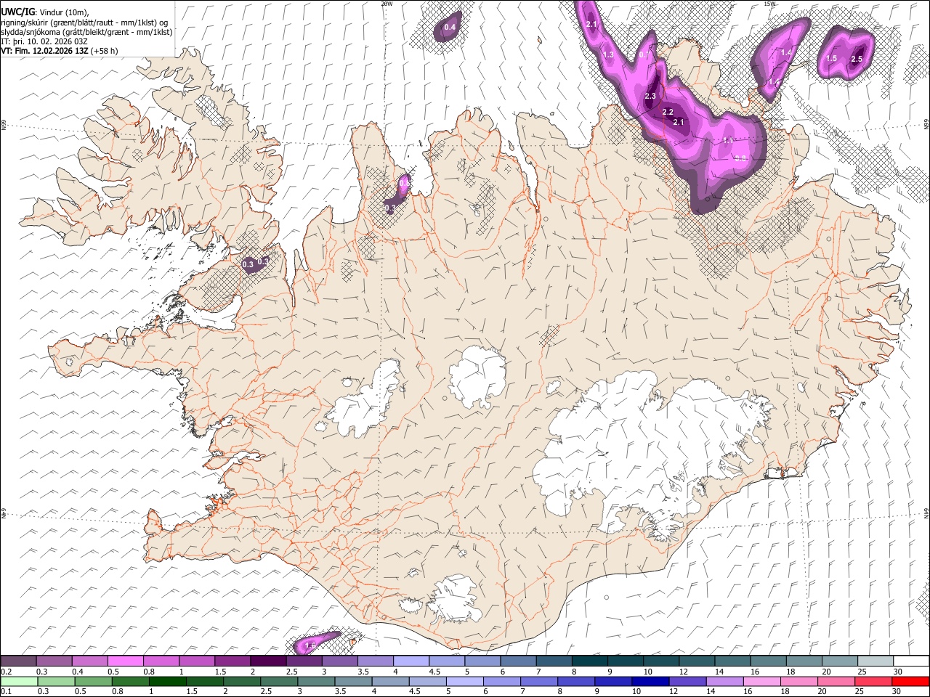930x697 pixels.
Task: Click the 20W longitude label
Action: pyautogui.click(x=387, y=4)
